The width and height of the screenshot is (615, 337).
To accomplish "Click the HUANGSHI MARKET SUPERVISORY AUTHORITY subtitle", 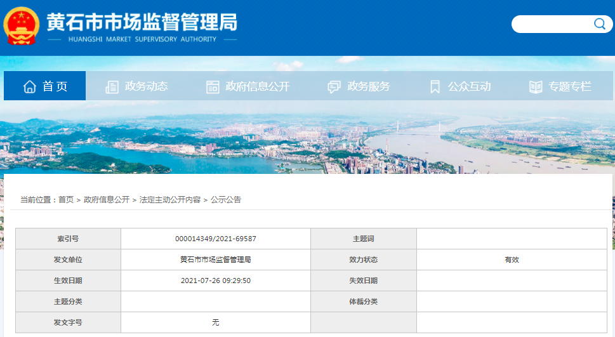I will (142, 39).
